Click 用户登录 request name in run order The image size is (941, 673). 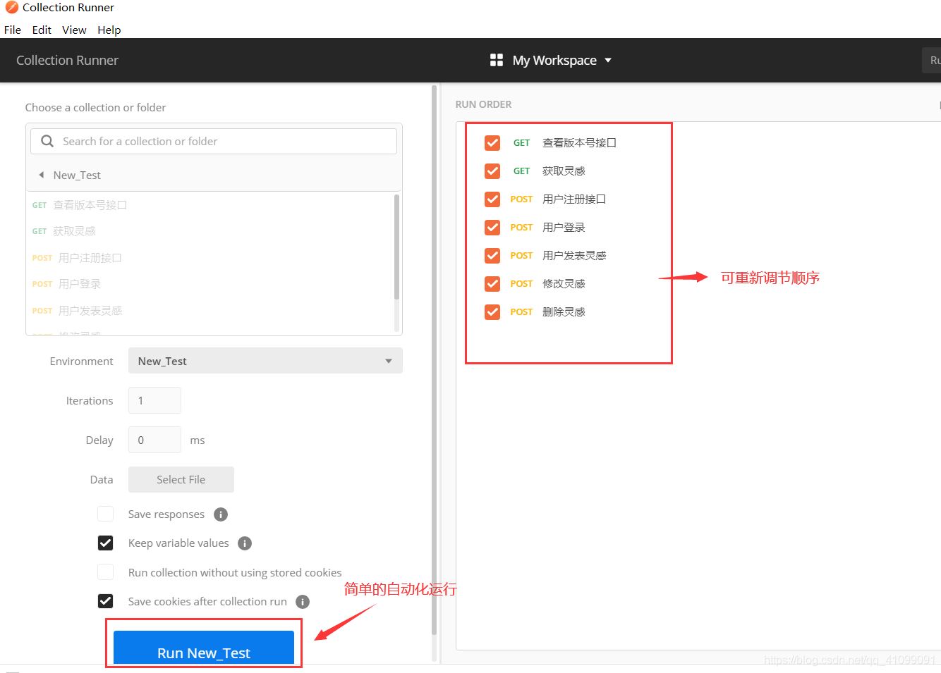(x=564, y=228)
